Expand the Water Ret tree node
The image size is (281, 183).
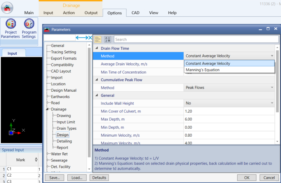point(48,154)
